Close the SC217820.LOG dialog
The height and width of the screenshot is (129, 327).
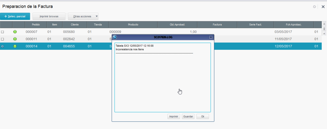[211, 37]
